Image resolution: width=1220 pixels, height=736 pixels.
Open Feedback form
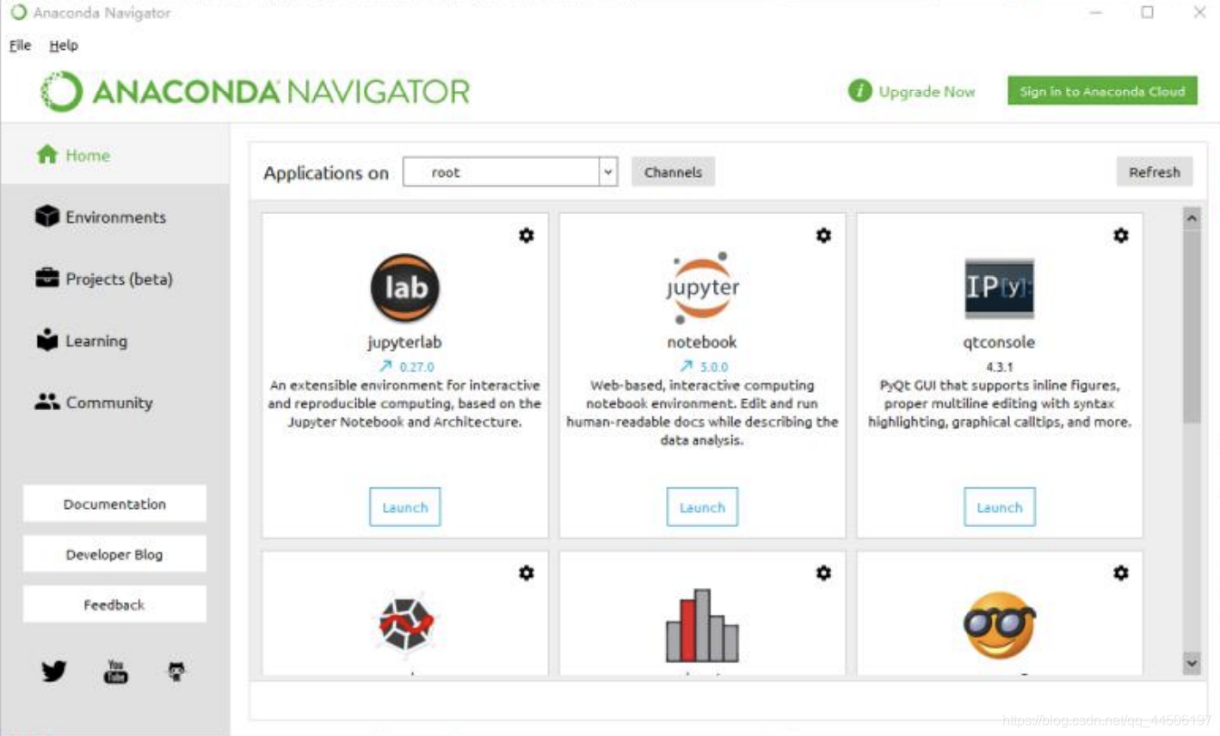click(114, 604)
